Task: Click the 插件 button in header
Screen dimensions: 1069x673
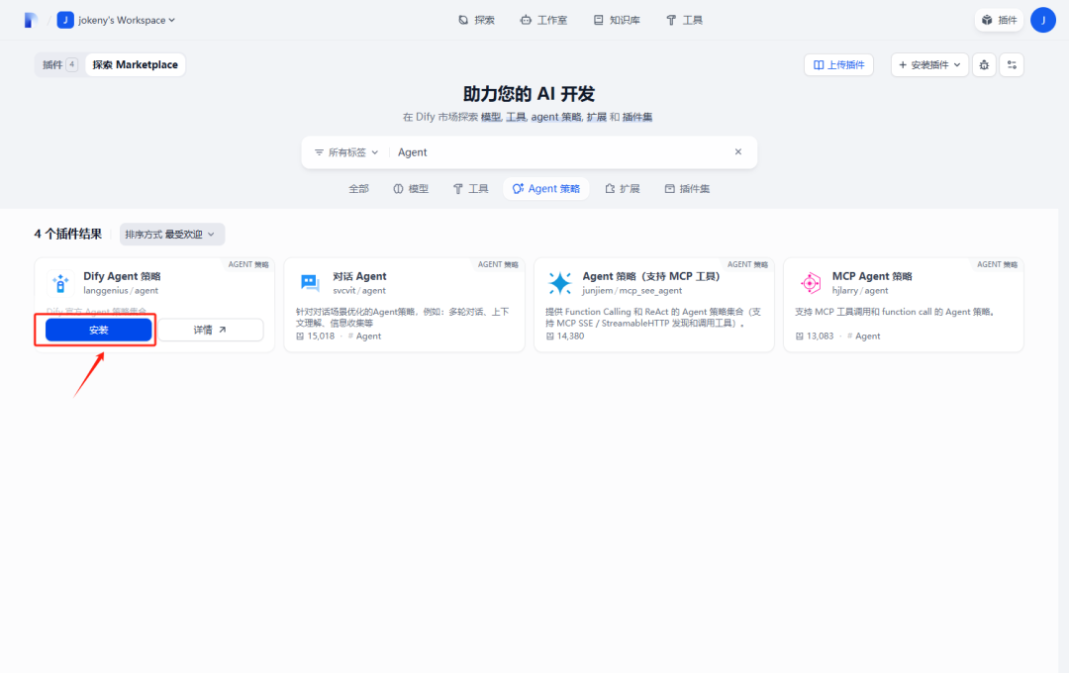Action: click(x=999, y=21)
